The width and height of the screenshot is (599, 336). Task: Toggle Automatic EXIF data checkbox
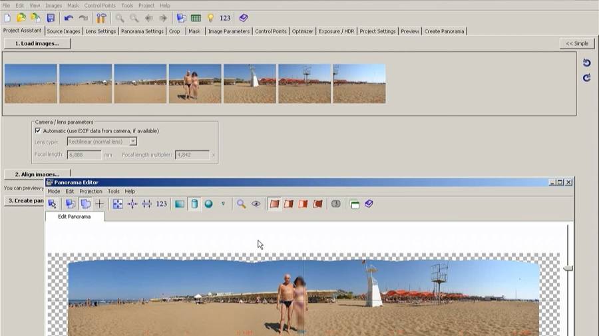[38, 130]
